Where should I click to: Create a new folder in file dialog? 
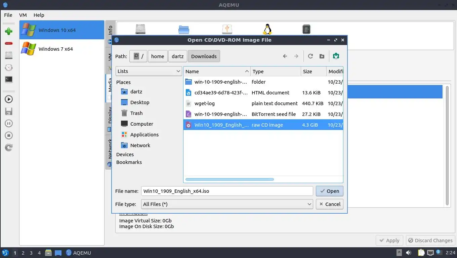[322, 56]
